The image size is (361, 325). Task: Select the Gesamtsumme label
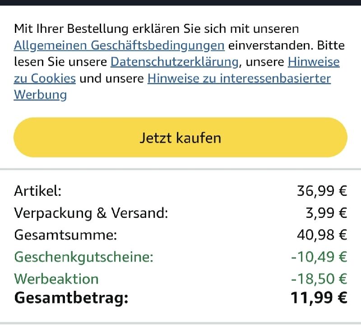coord(65,235)
